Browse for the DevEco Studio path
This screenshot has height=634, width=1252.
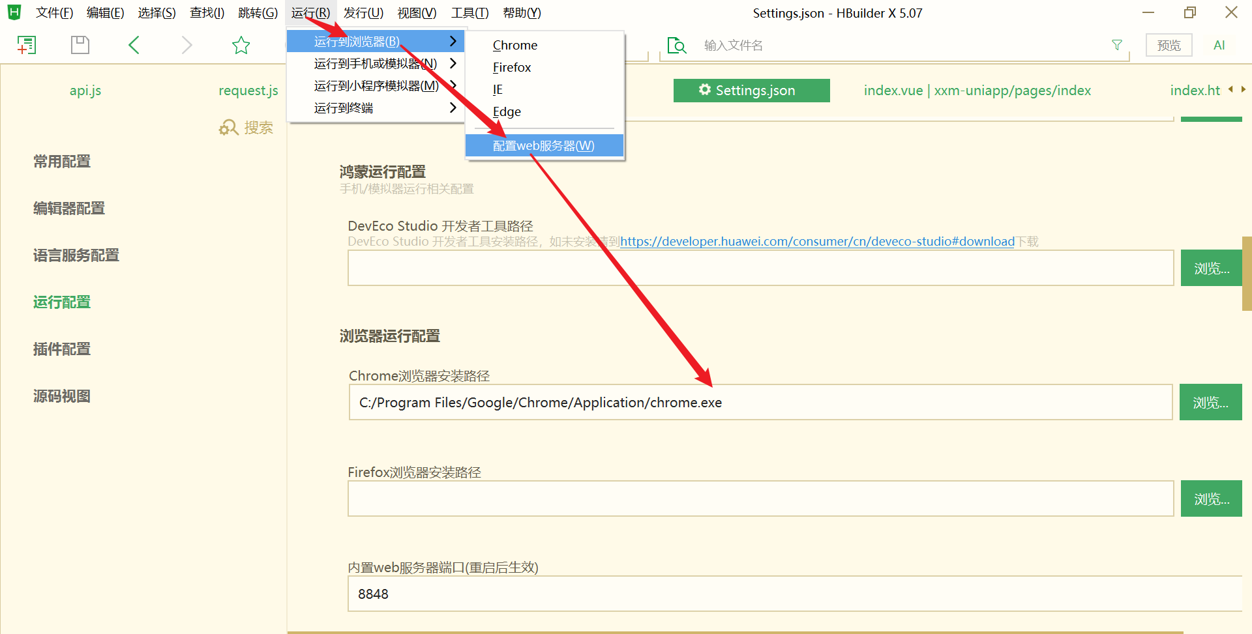(1212, 268)
